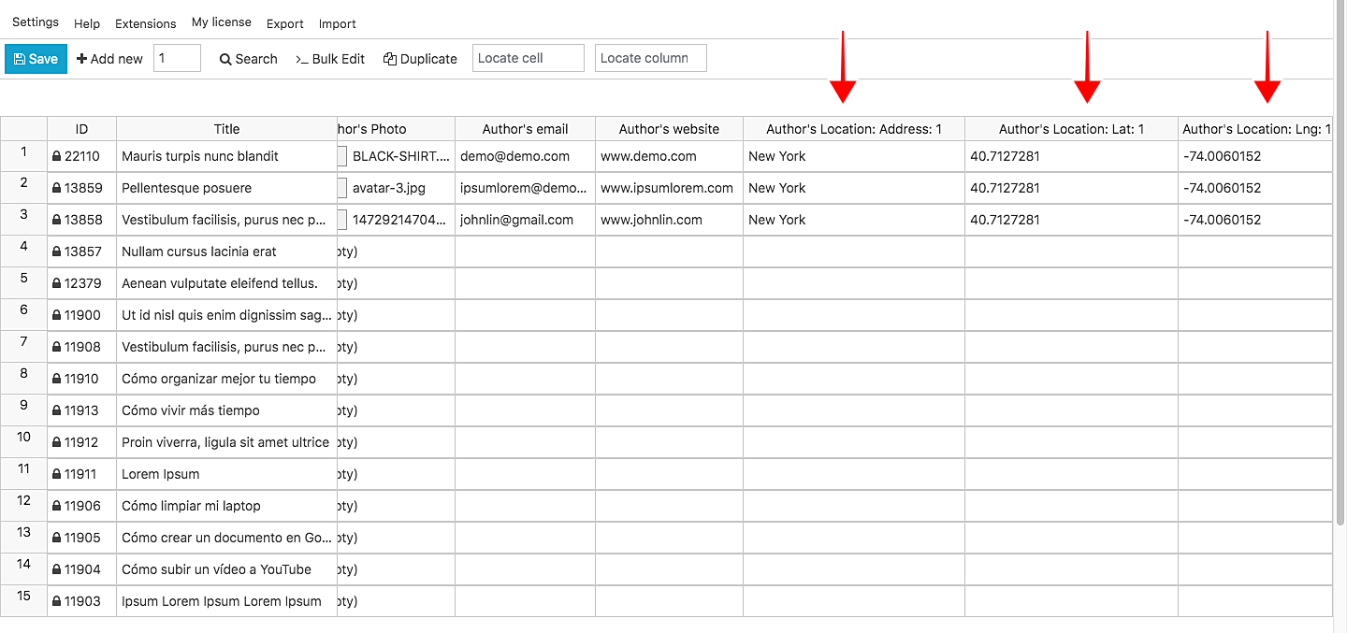Click lock icon beside ID 22110
Viewport: 1347px width, 633px height.
click(x=57, y=156)
